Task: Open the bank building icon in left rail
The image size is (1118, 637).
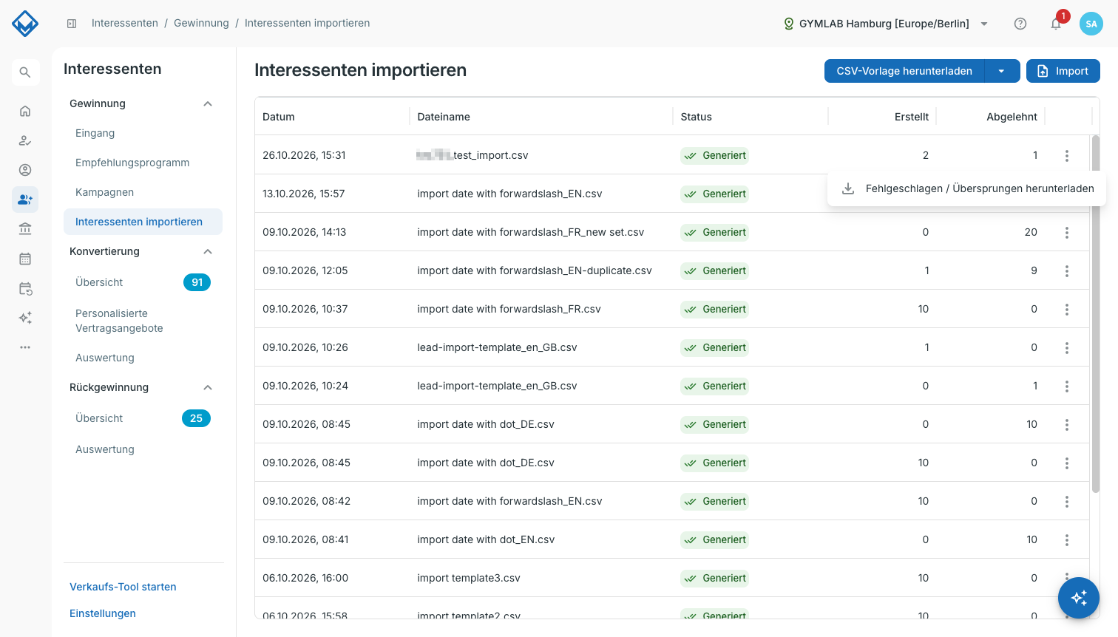Action: coord(25,229)
